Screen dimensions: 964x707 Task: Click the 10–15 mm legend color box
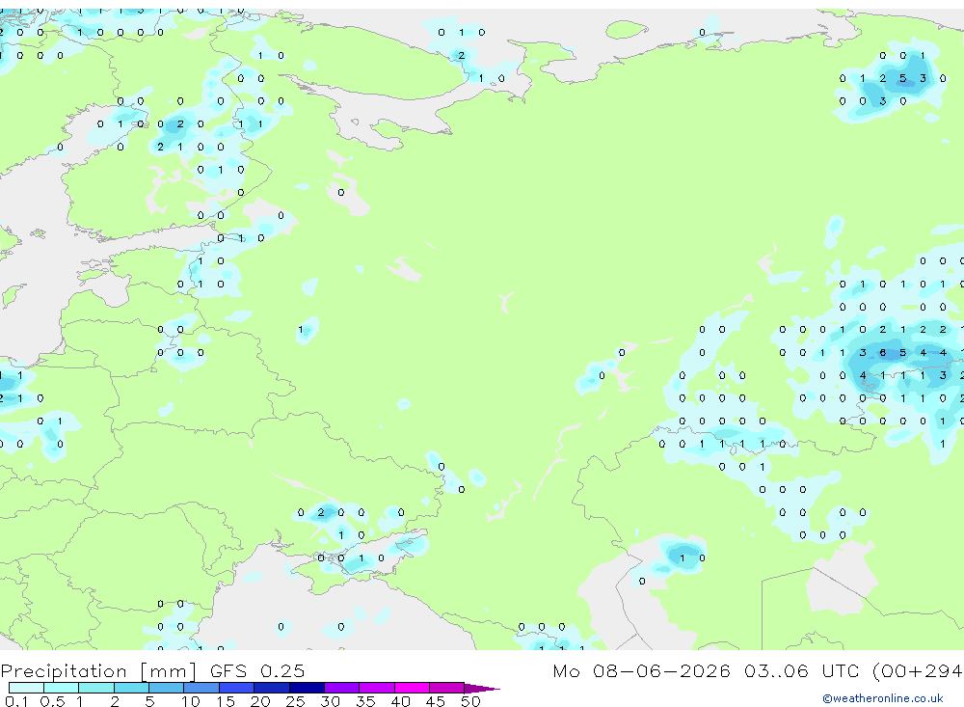201,688
